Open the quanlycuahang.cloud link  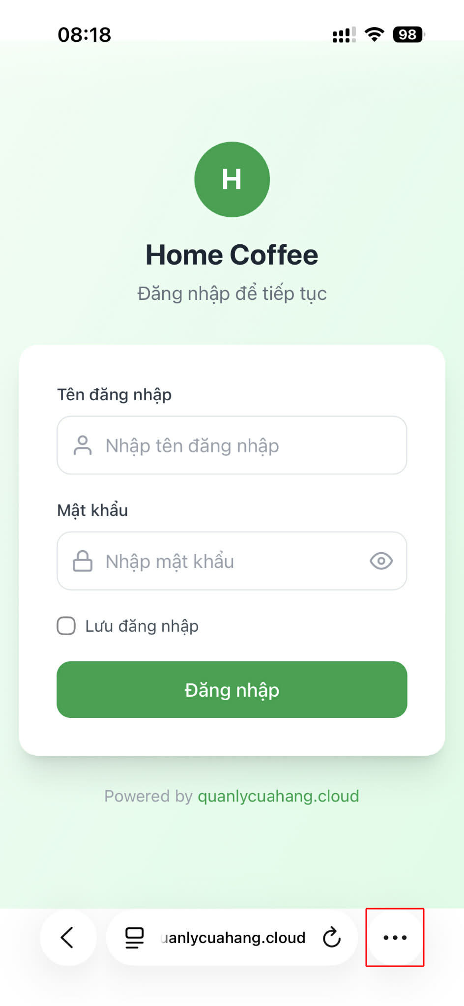[278, 796]
